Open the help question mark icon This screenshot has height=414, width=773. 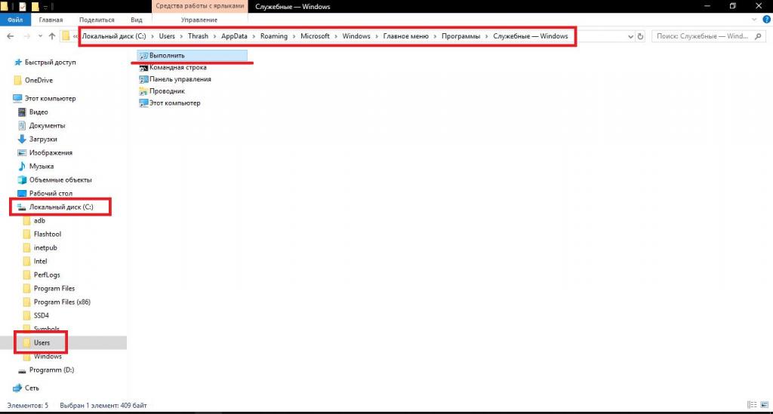click(767, 20)
